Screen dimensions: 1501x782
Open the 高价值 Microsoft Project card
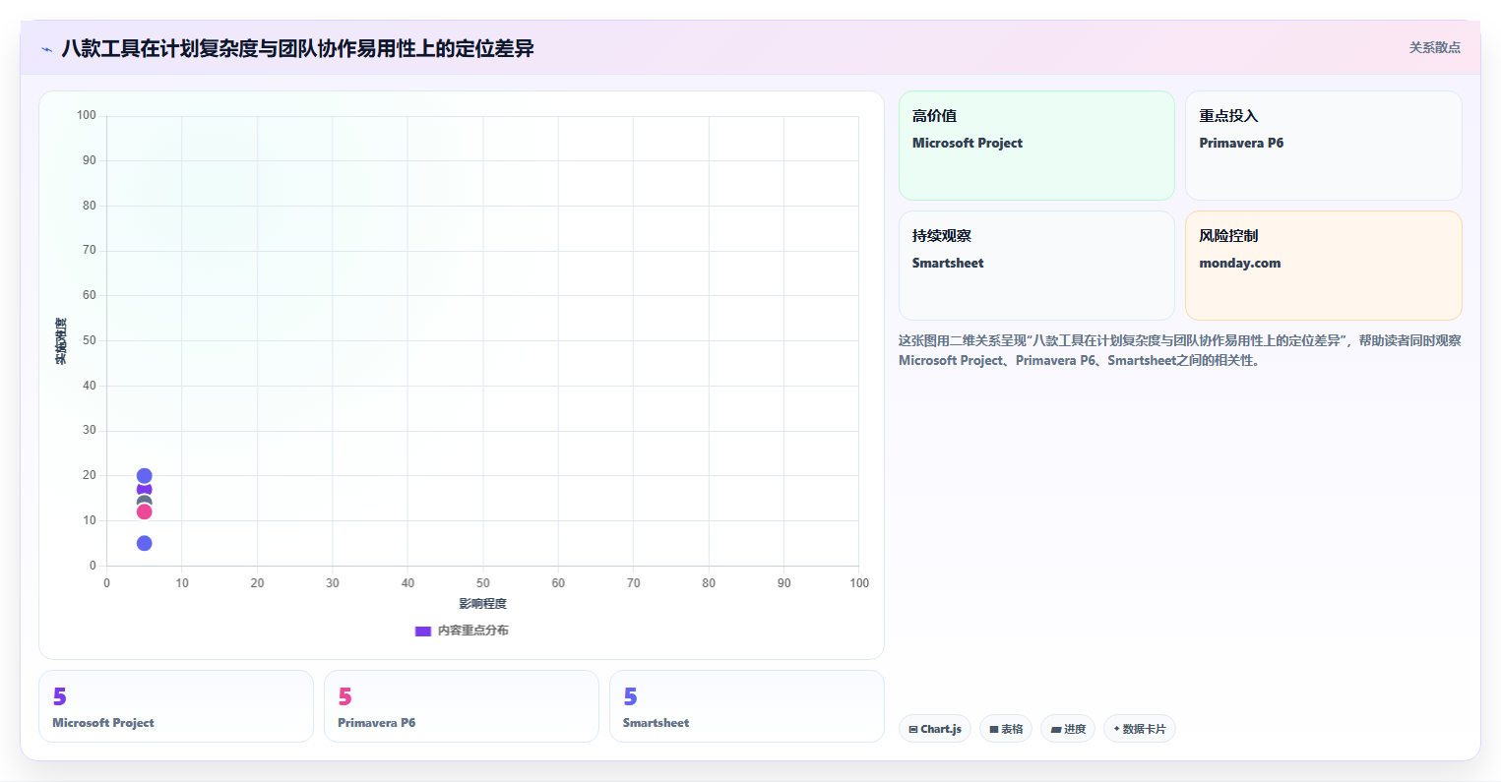[1036, 146]
